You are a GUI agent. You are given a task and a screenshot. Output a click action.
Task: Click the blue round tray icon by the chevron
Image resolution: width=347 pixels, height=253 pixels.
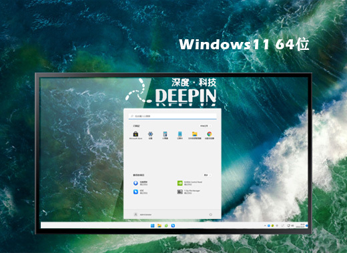click(269, 226)
